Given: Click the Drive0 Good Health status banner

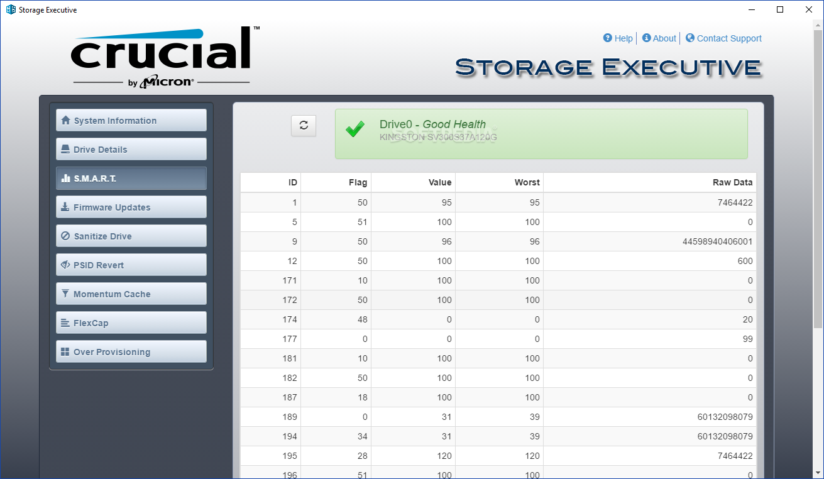Looking at the screenshot, I should [x=541, y=134].
